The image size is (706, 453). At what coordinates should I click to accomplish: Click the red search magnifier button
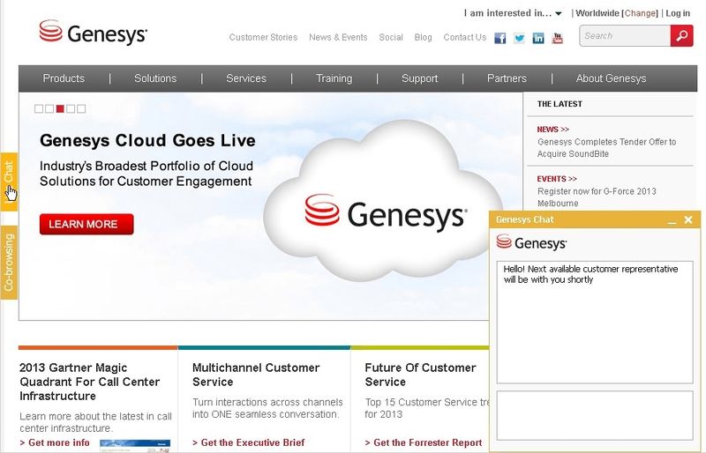(x=681, y=35)
